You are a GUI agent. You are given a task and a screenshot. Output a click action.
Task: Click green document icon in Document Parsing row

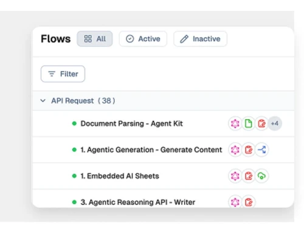pyautogui.click(x=249, y=123)
